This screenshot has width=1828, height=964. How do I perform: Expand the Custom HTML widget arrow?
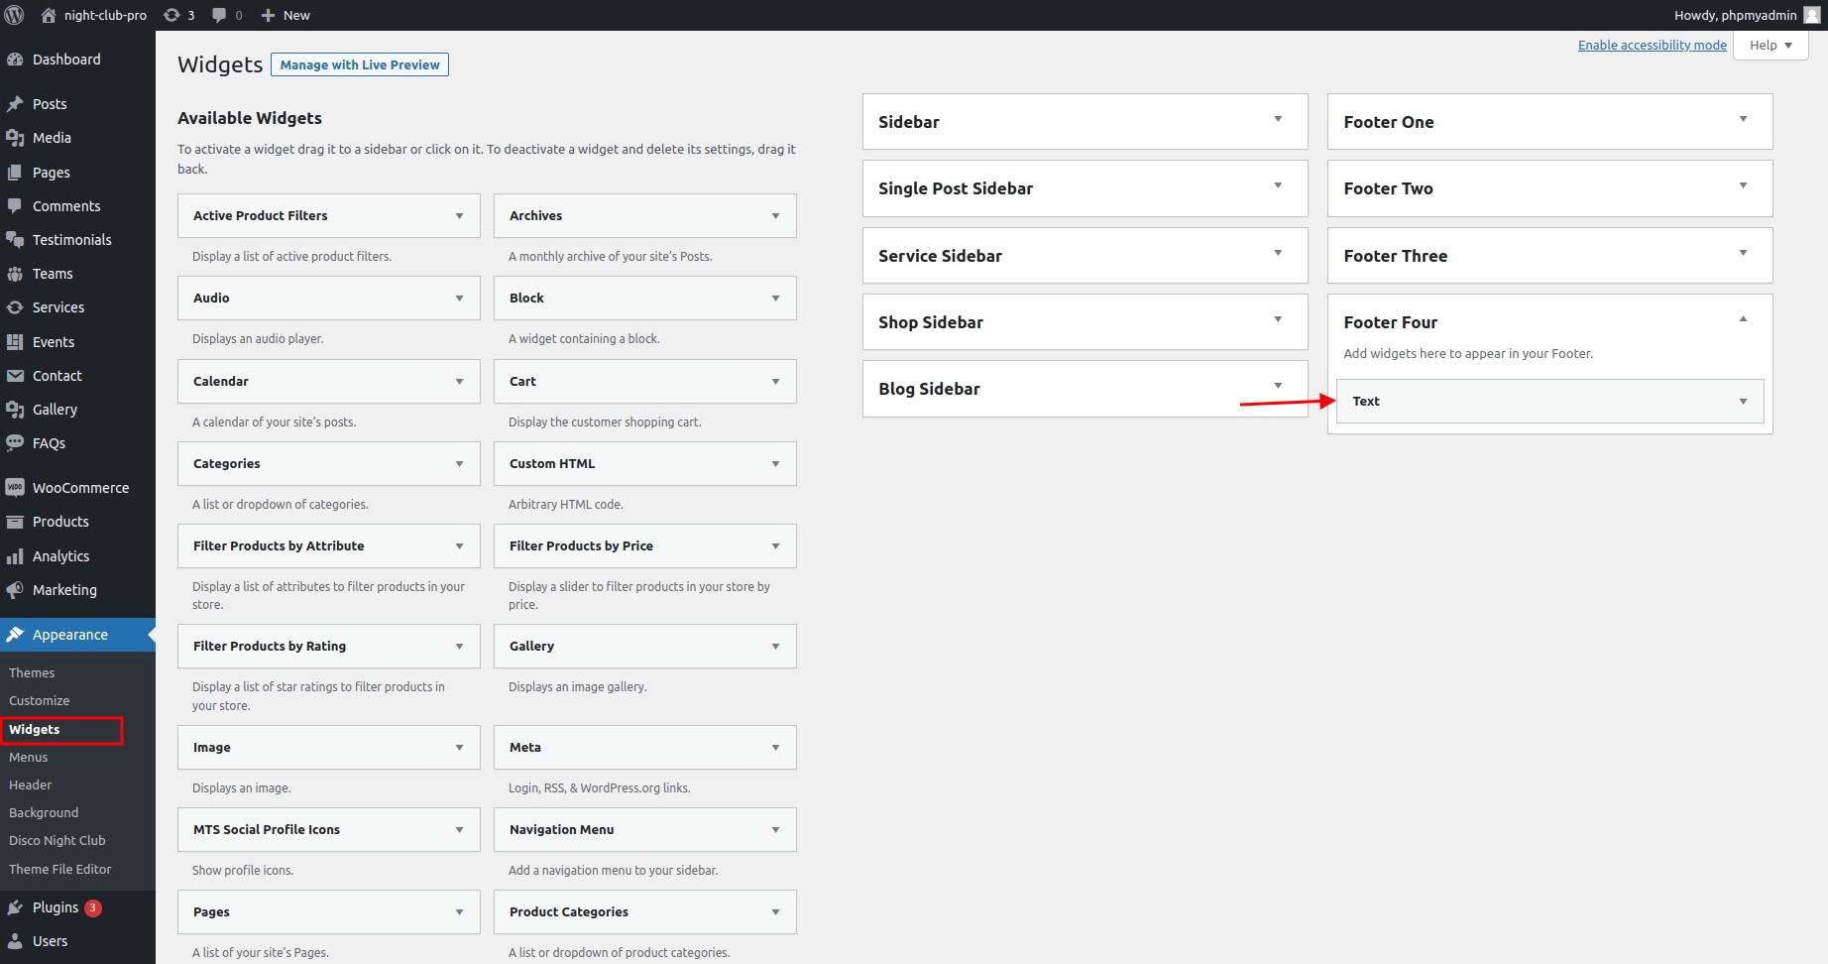click(775, 464)
